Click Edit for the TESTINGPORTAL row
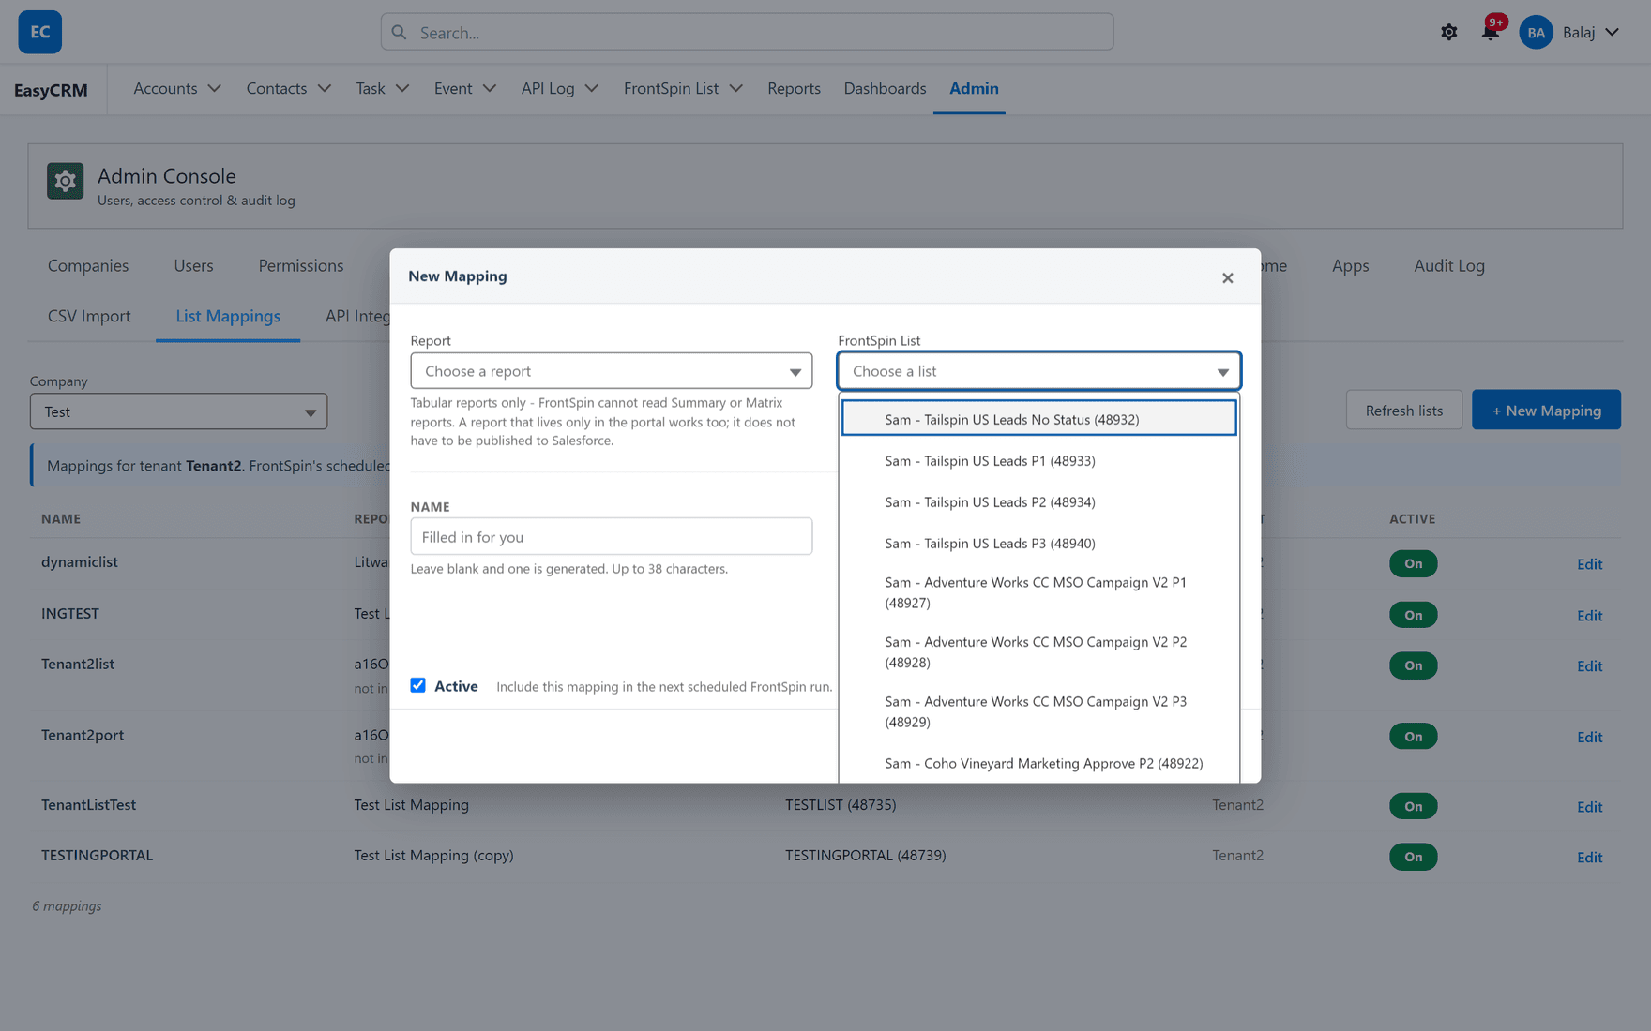Image resolution: width=1651 pixels, height=1031 pixels. click(1589, 858)
